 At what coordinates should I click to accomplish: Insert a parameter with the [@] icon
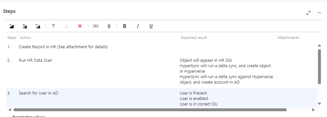point(96,26)
